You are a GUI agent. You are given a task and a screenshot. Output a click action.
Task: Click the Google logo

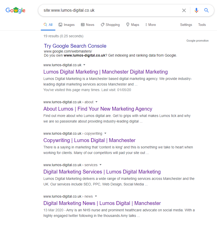tap(15, 10)
